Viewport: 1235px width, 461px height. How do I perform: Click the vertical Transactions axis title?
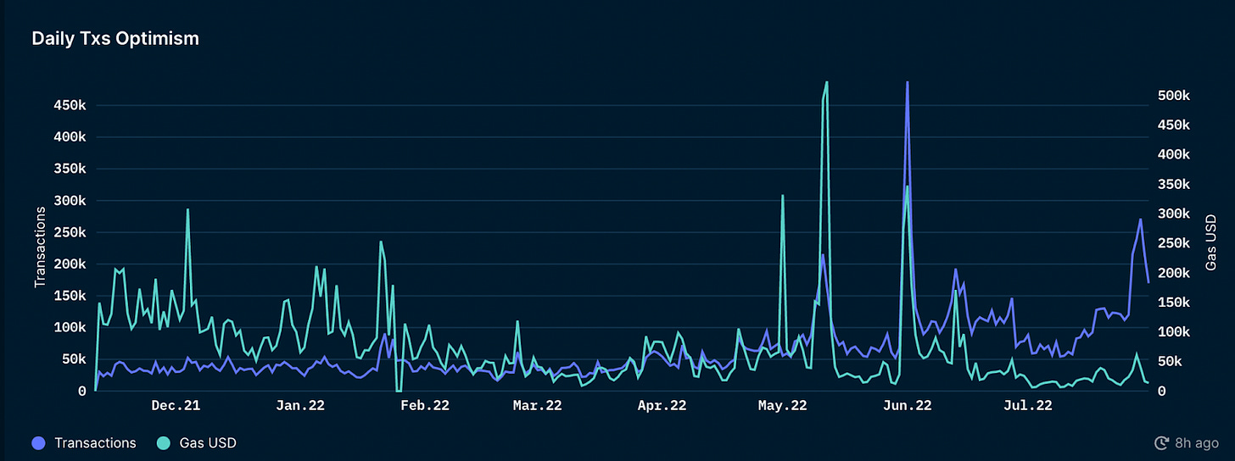point(39,247)
